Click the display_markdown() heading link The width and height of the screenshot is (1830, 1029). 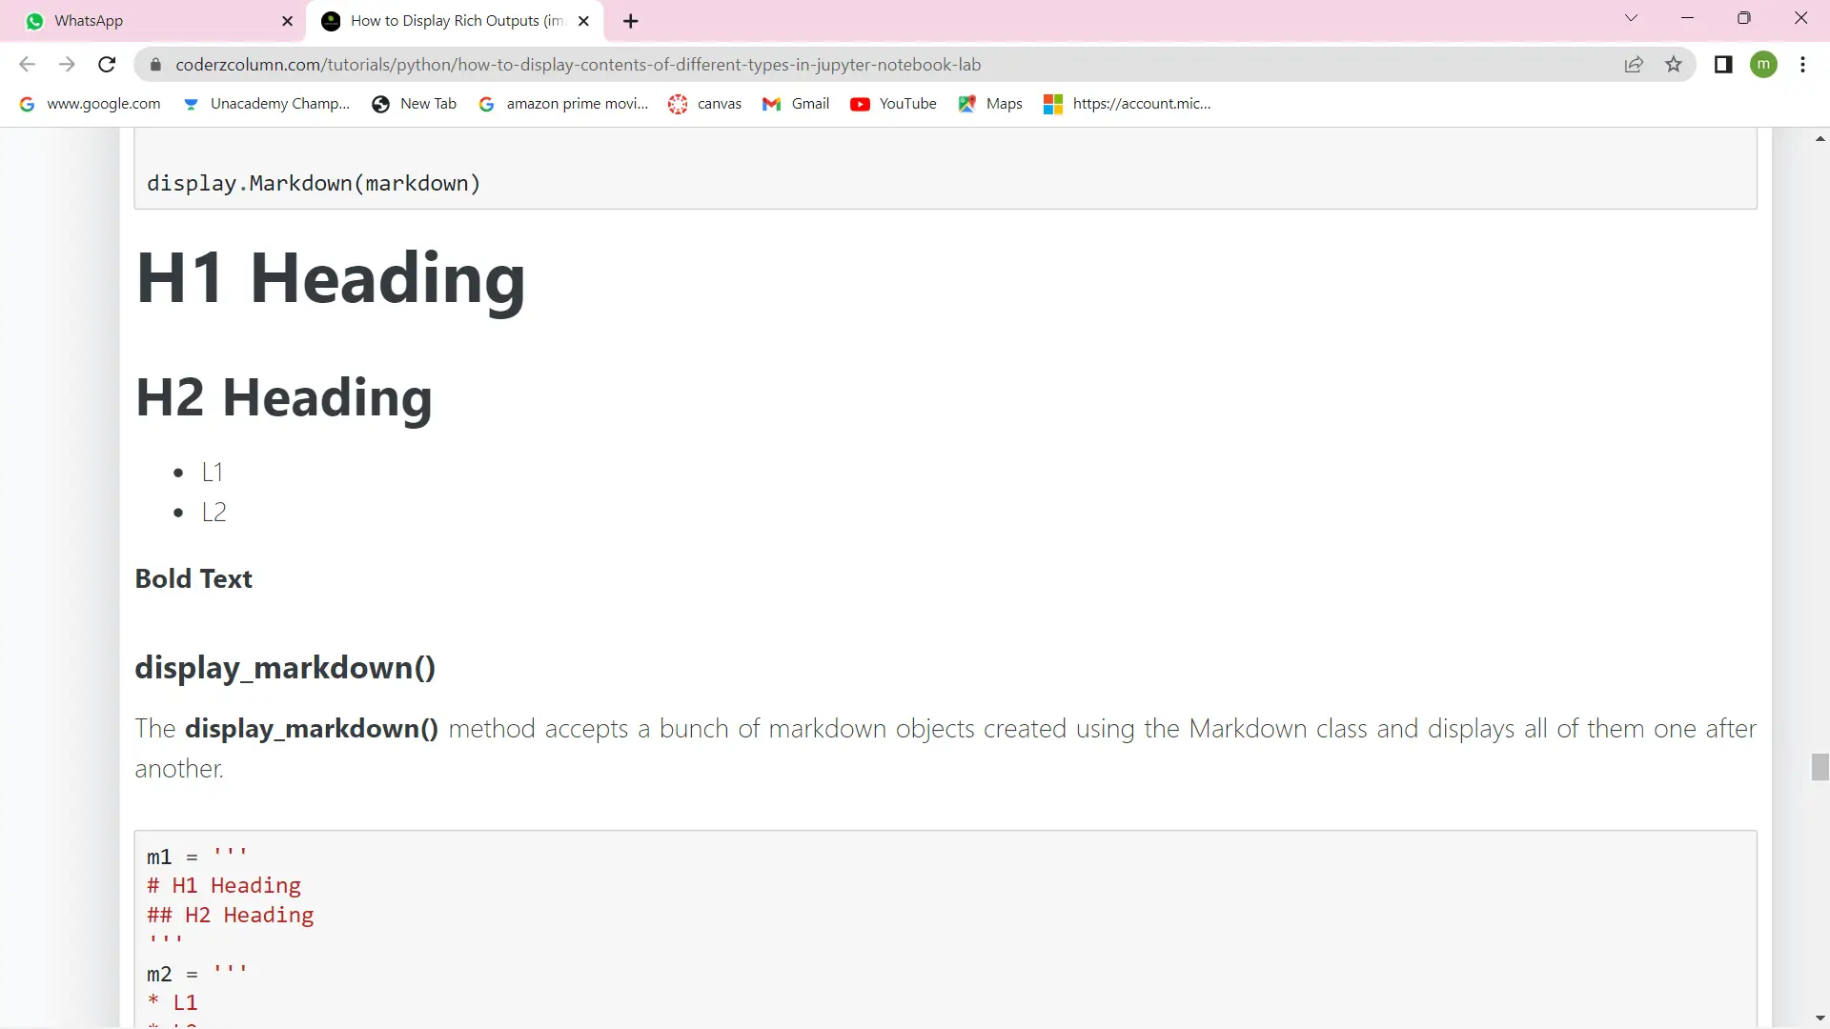point(285,666)
